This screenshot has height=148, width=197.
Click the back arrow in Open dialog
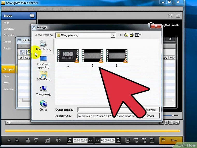click(121, 35)
